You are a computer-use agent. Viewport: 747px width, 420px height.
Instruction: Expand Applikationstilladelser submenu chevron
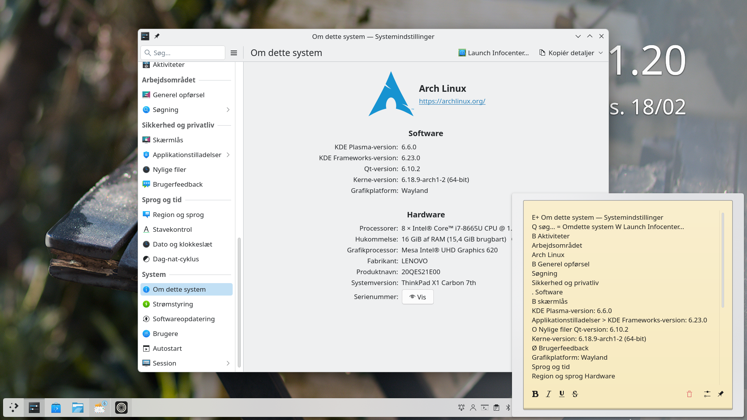pos(228,155)
